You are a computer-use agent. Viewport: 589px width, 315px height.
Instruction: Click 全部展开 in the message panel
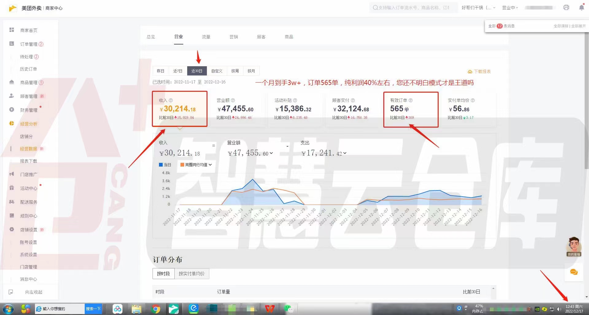(578, 26)
